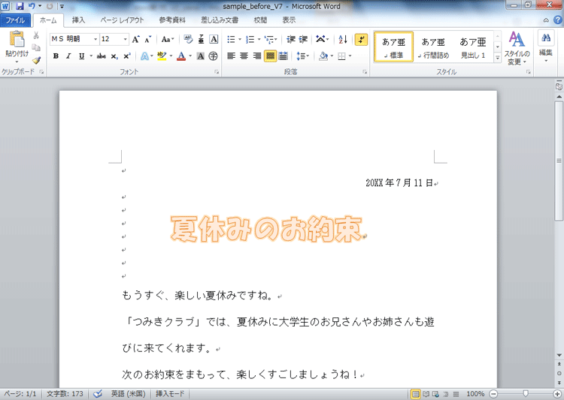Click the multilevel list icon
This screenshot has height=400, width=564.
271,39
